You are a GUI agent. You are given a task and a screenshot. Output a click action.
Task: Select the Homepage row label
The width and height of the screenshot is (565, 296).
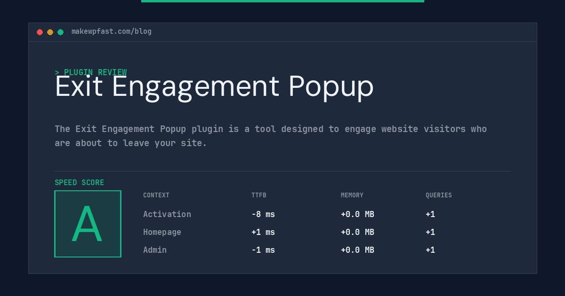click(x=162, y=232)
